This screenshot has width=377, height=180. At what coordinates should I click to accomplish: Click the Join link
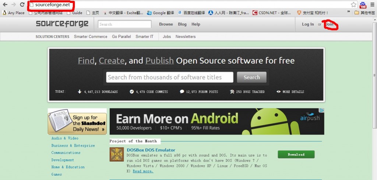click(x=330, y=24)
